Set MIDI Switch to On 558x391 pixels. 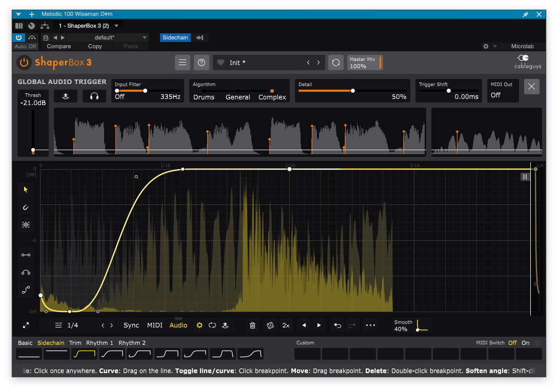coord(525,343)
